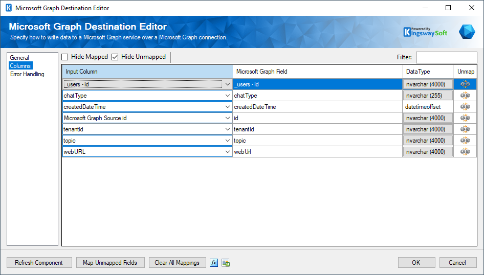Click Map Unmapped Fields button

[x=110, y=263]
